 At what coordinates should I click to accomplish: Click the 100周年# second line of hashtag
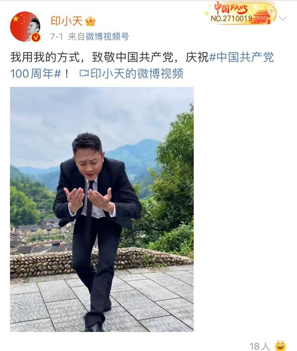36,73
